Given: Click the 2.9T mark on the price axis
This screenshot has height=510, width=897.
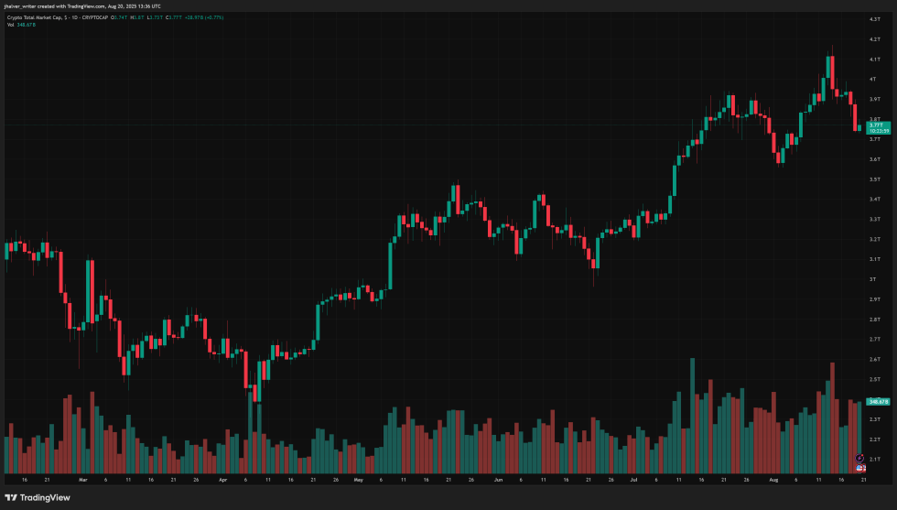Looking at the screenshot, I should (874, 298).
